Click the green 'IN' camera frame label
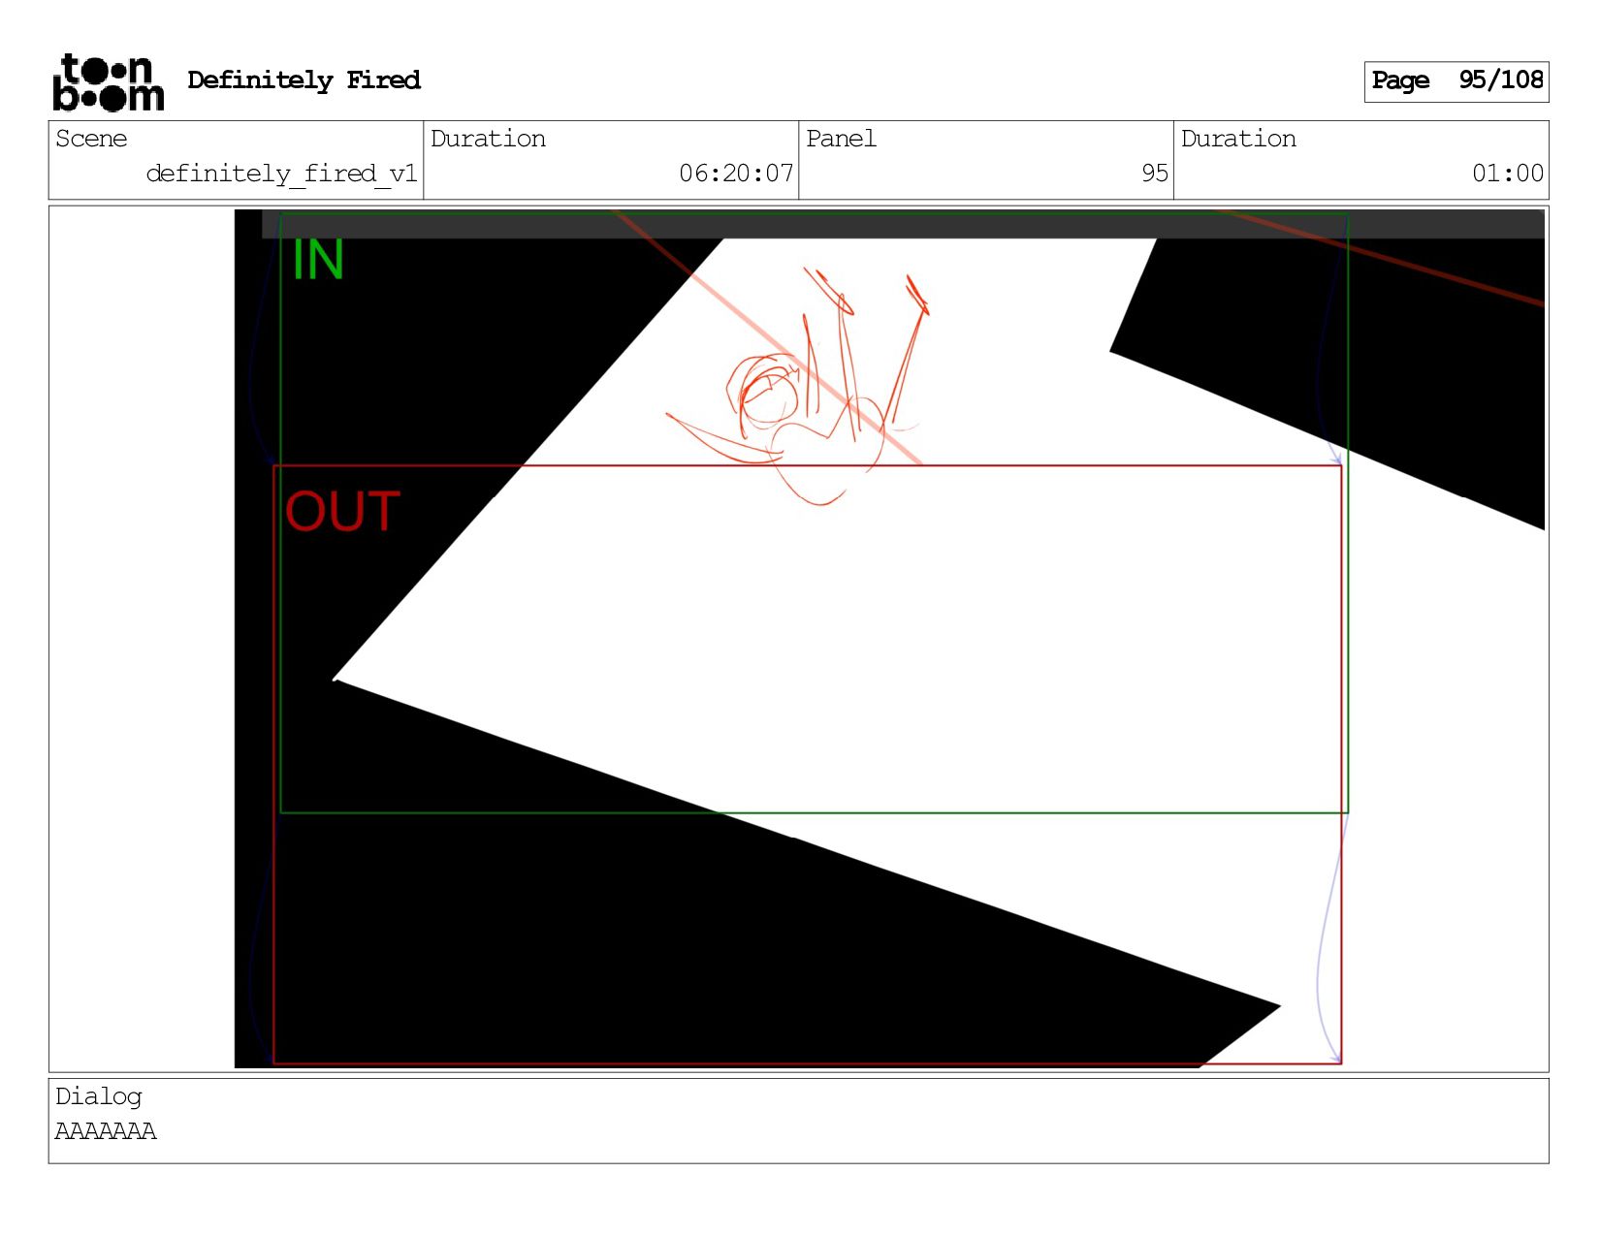 (318, 260)
